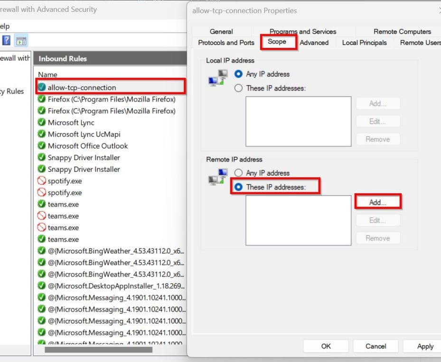The height and width of the screenshot is (362, 441).
Task: Confirm changes with the OK button
Action: click(x=326, y=346)
